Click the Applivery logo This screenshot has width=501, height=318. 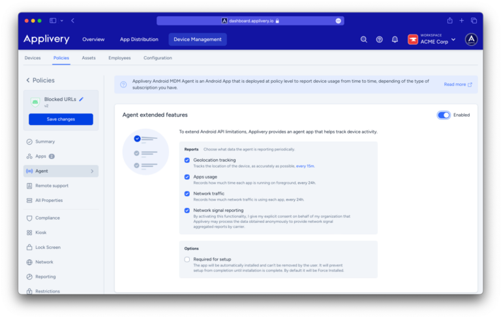click(46, 39)
